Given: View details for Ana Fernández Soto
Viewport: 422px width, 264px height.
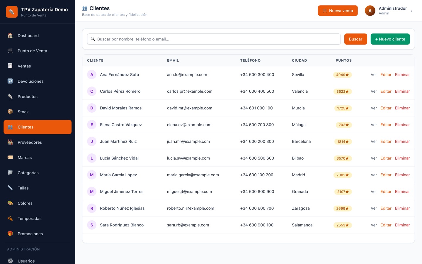Looking at the screenshot, I should (x=374, y=75).
